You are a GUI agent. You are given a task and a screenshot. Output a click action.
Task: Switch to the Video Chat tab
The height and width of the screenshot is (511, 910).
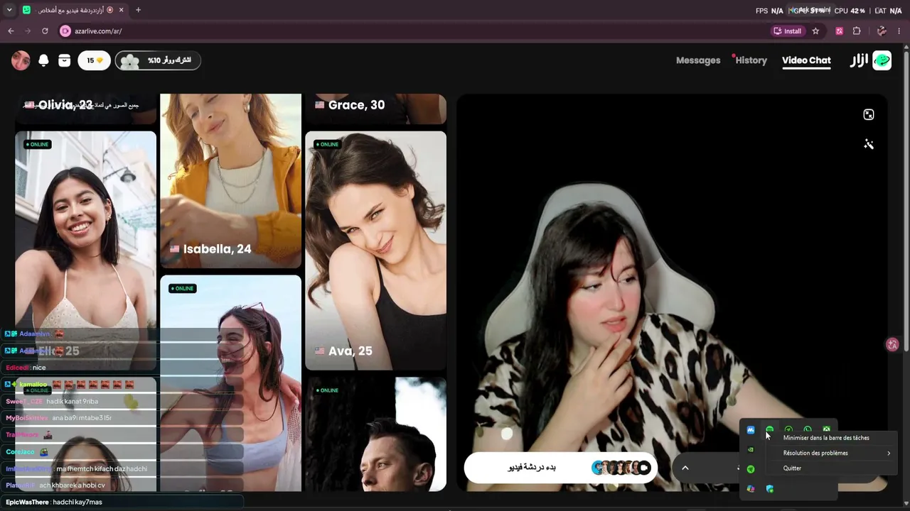click(806, 60)
